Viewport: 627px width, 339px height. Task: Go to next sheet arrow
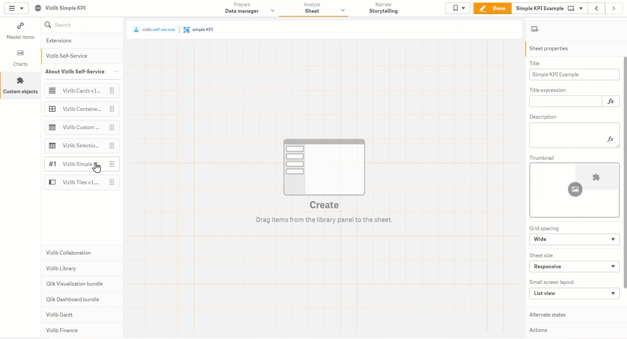pyautogui.click(x=614, y=8)
